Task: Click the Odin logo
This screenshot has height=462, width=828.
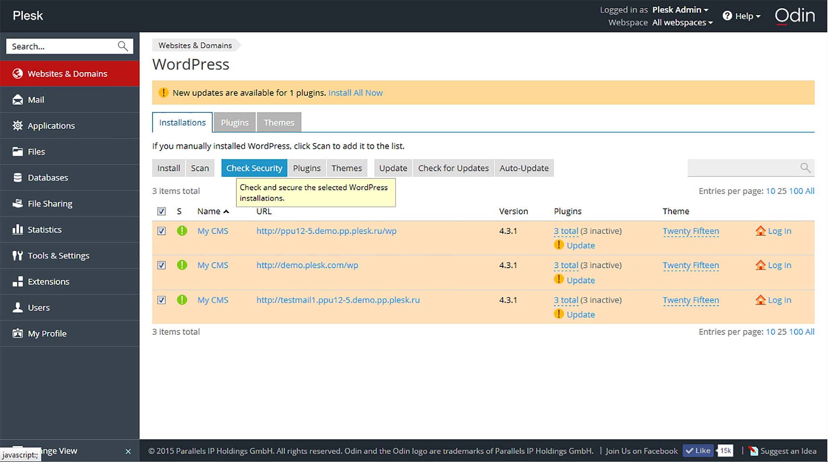Action: coord(795,16)
